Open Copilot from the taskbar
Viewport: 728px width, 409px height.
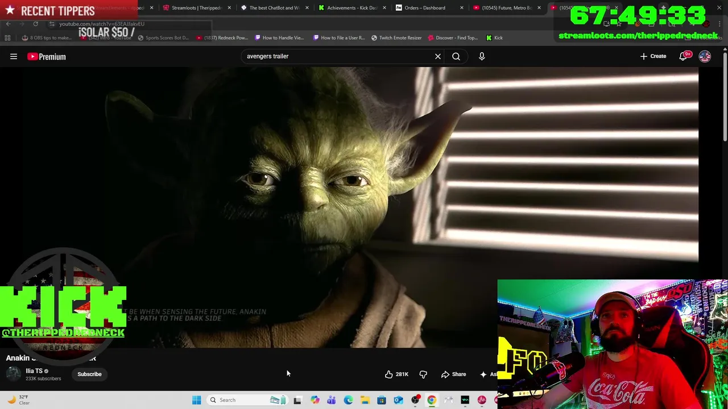coord(315,400)
